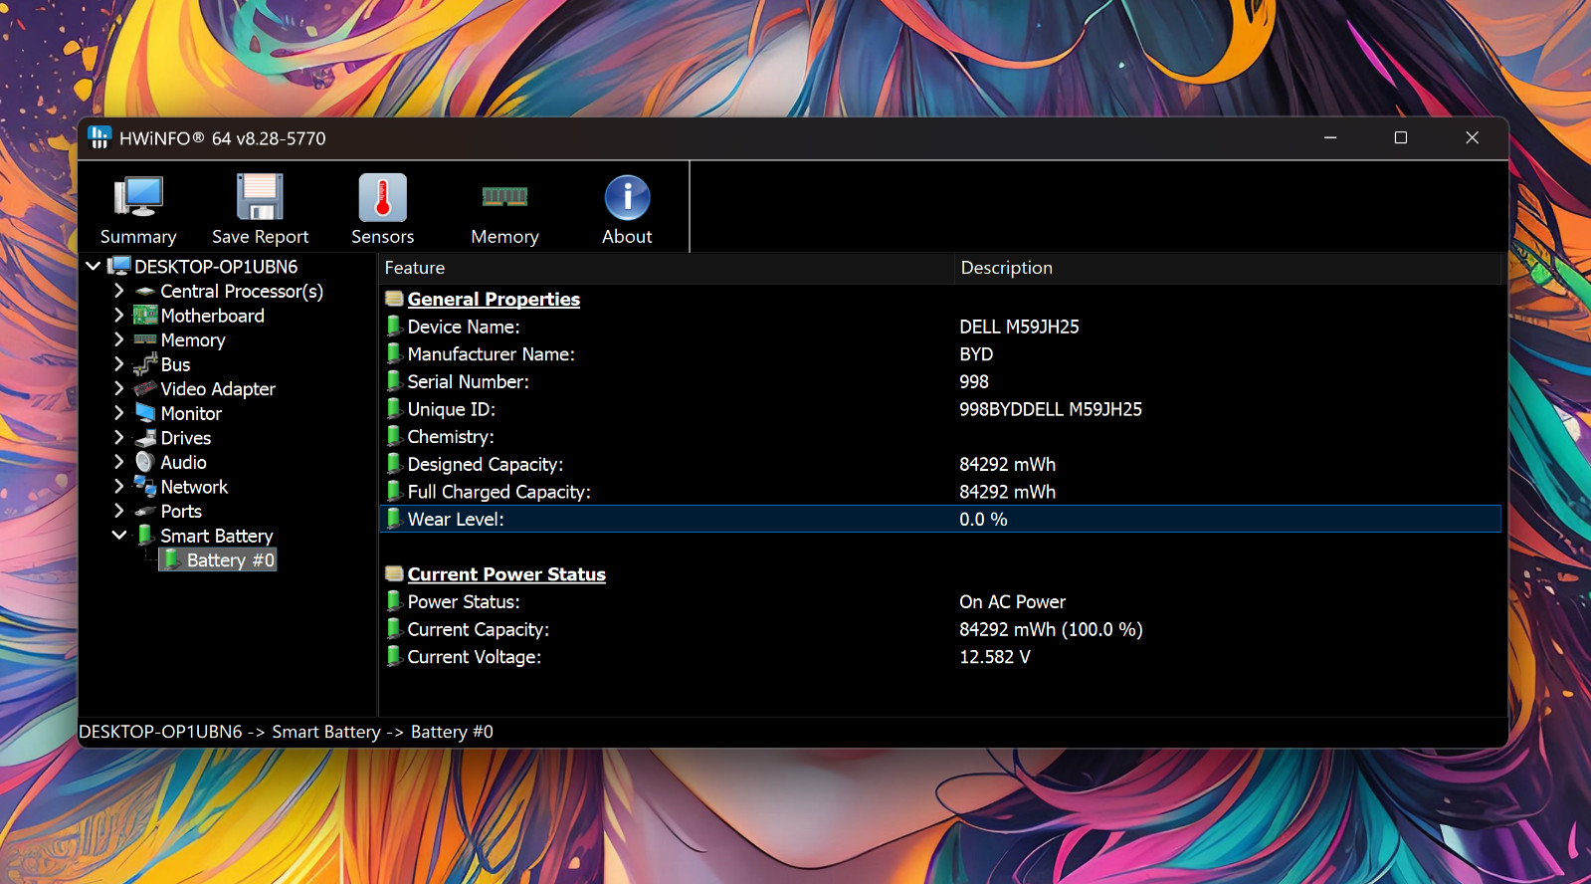Expand the Video Adapter node
Viewport: 1591px width, 884px height.
tap(118, 388)
